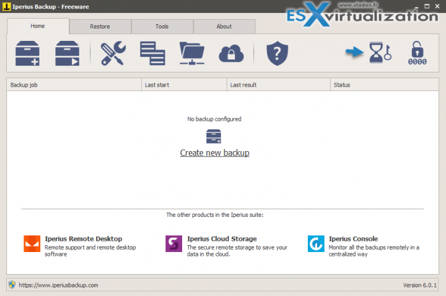Click 'Monitor all the backups remotely' description
Viewport: 446px width, 296px height.
374,251
